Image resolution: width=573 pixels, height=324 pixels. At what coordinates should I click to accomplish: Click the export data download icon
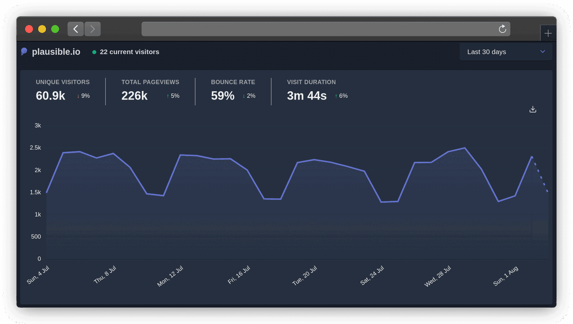[x=533, y=109]
